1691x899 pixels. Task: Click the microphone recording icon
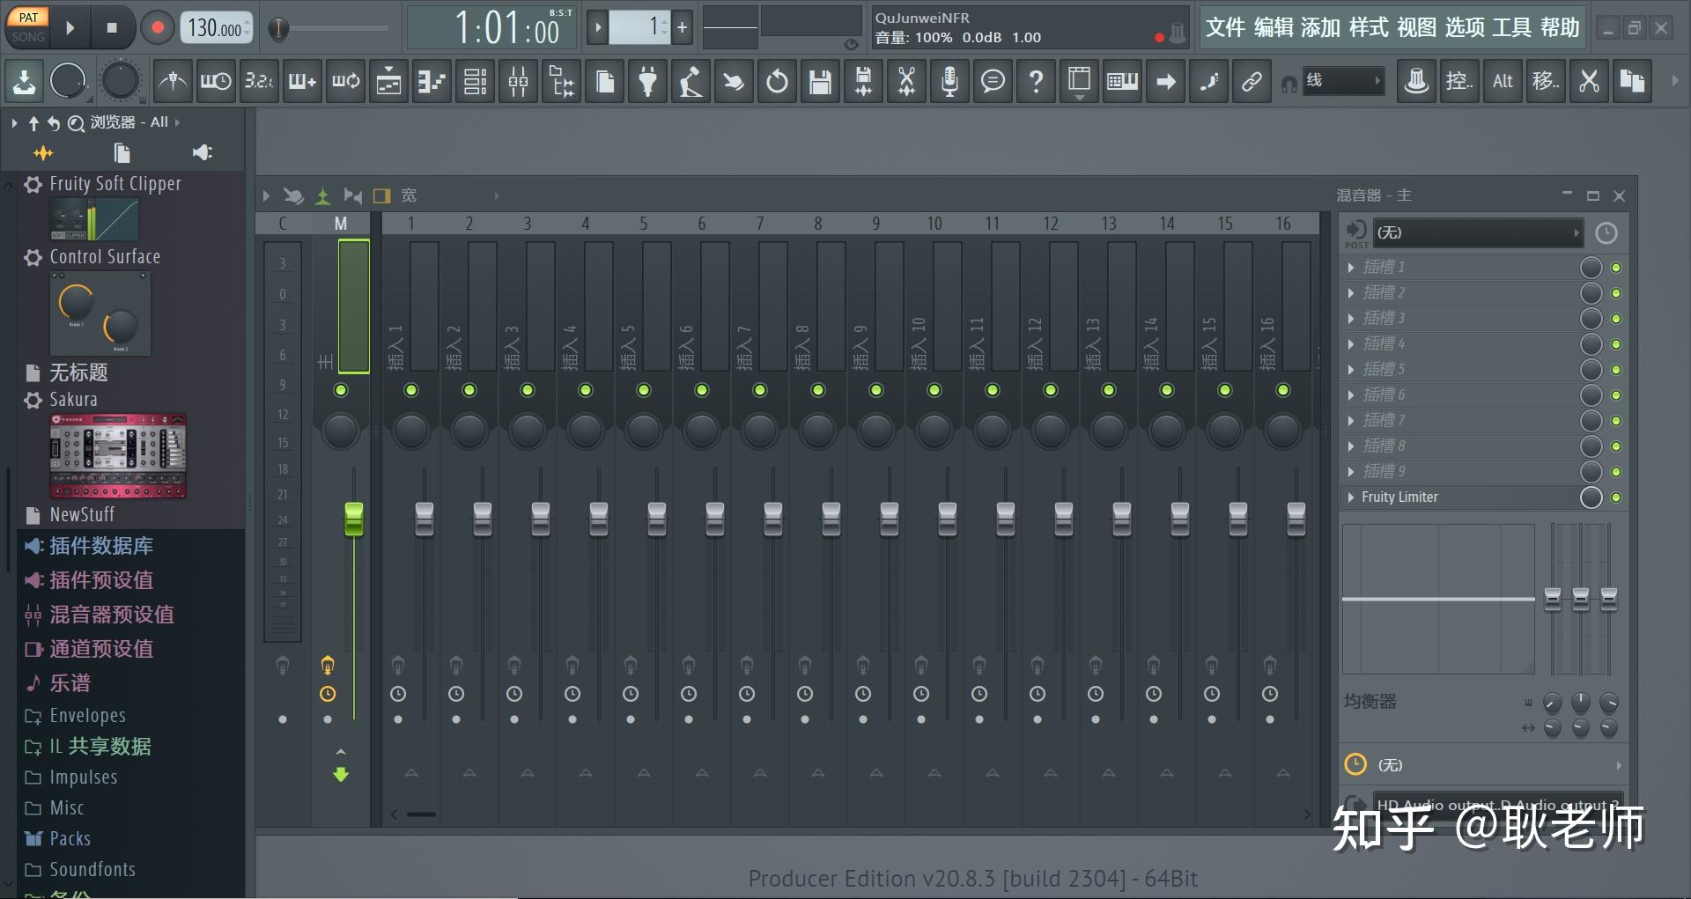(949, 82)
